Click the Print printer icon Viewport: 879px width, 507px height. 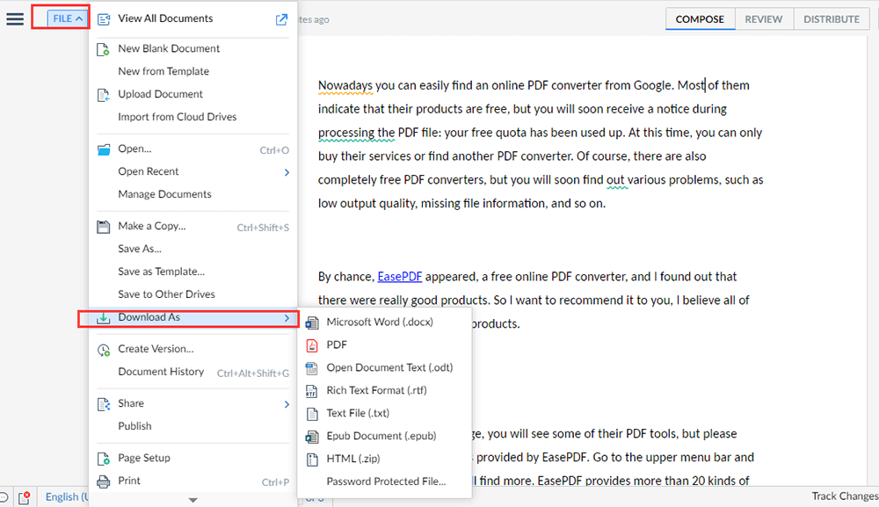click(x=103, y=482)
